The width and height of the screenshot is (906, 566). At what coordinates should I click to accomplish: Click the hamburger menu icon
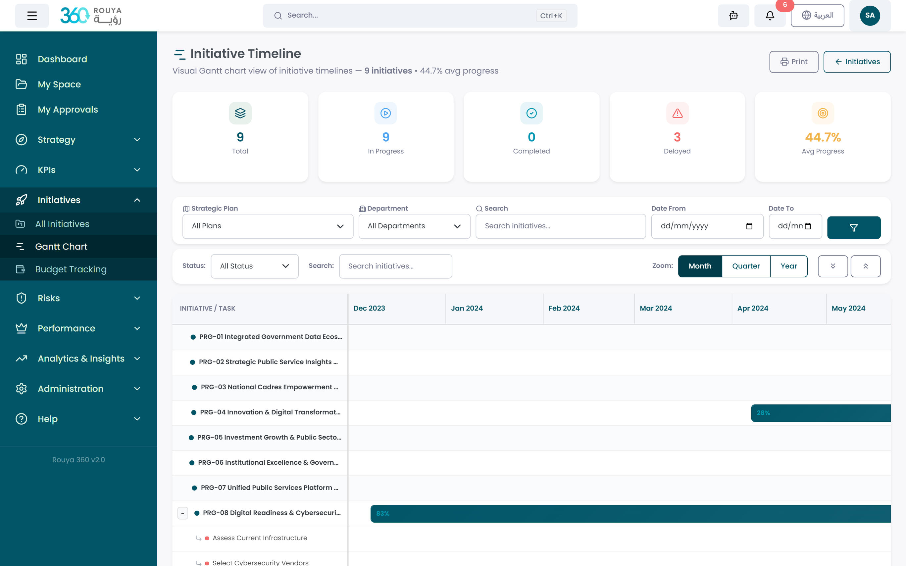[x=32, y=16]
